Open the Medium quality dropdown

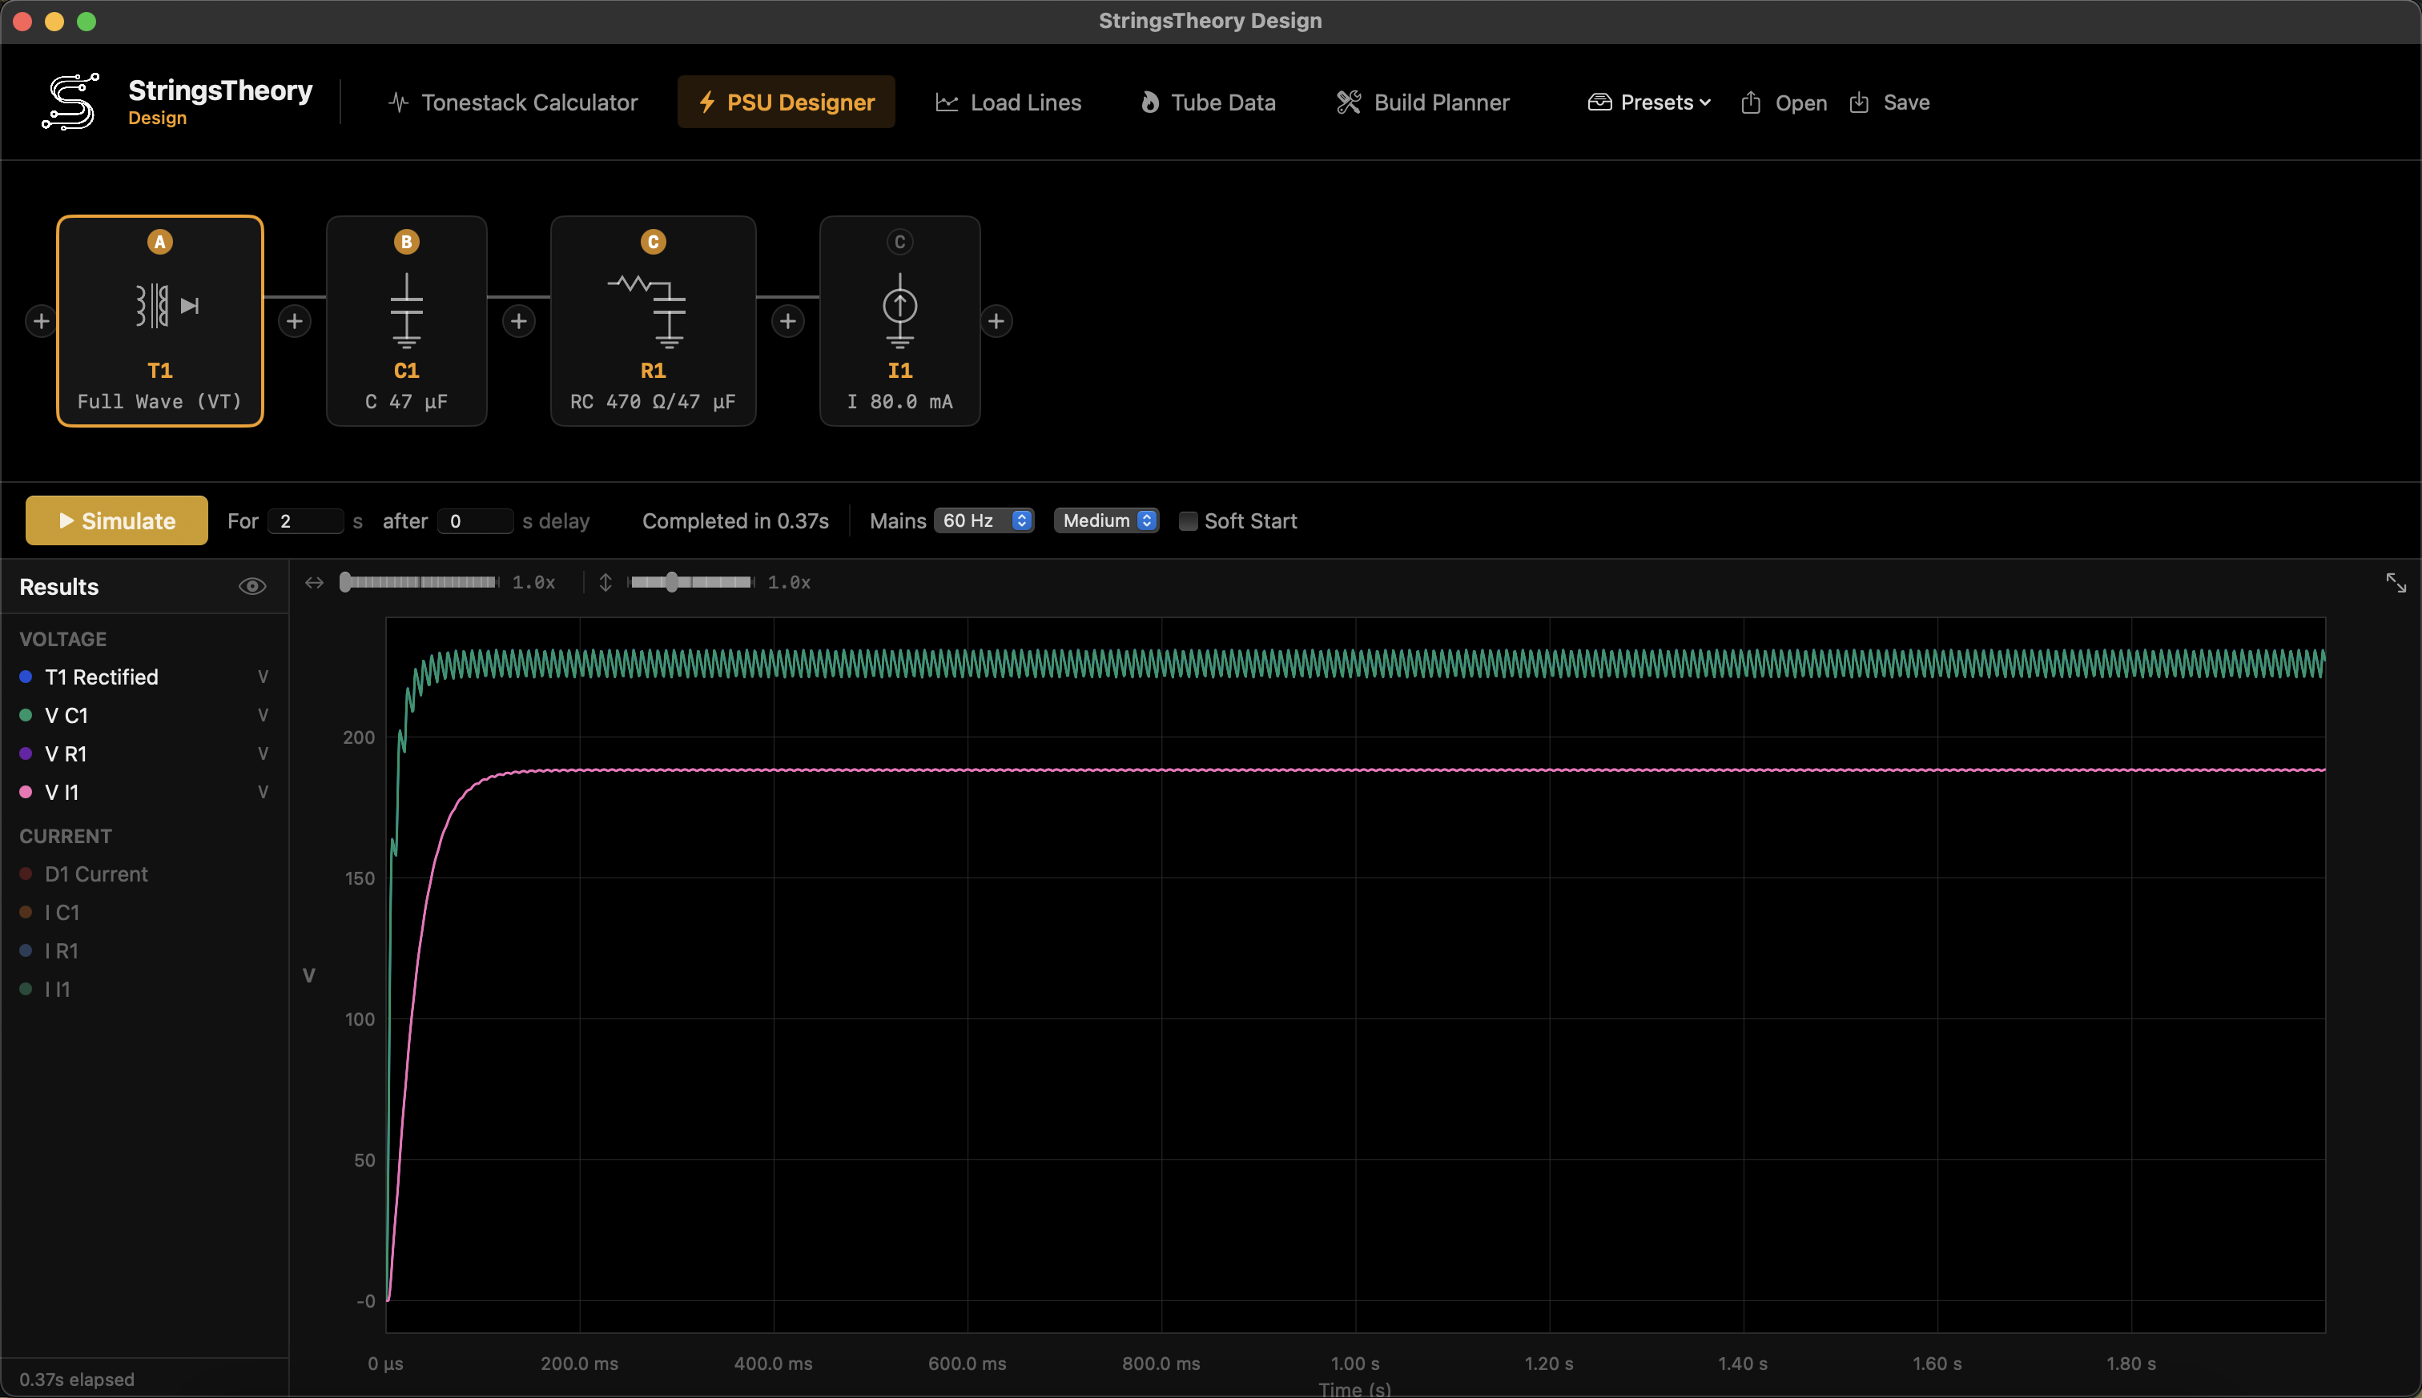[x=1104, y=520]
